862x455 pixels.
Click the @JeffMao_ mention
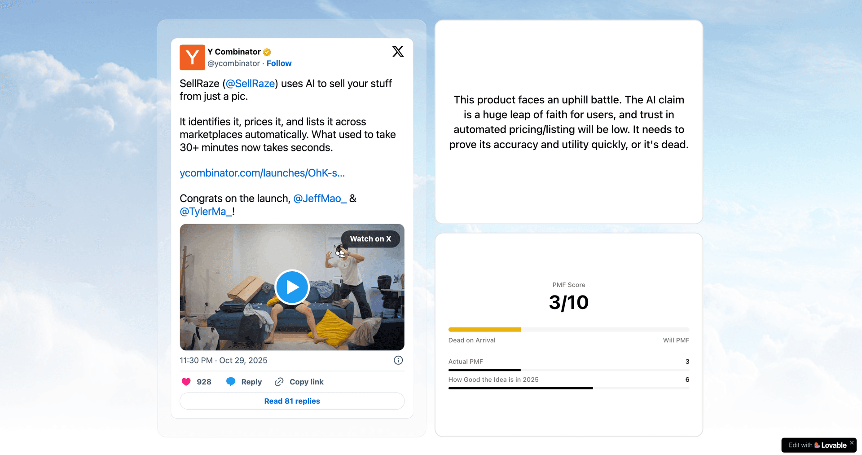319,198
